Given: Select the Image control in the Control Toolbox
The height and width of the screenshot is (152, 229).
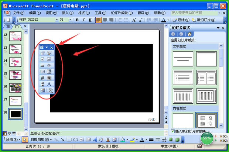Looking at the screenshot, I should click(42, 90).
